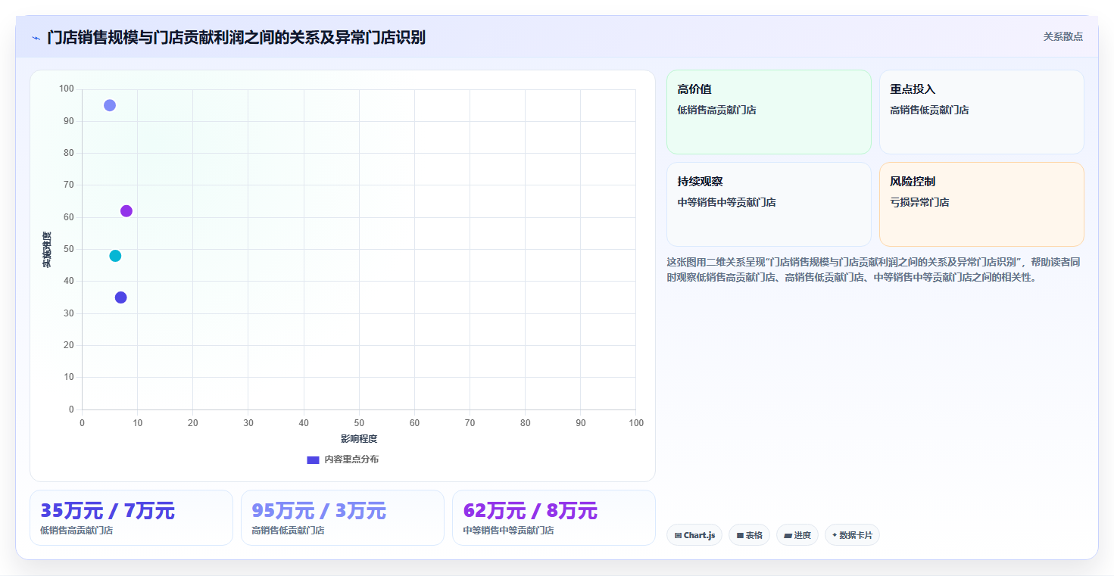Toggle the 内容重点分布 legend color box

(x=313, y=459)
